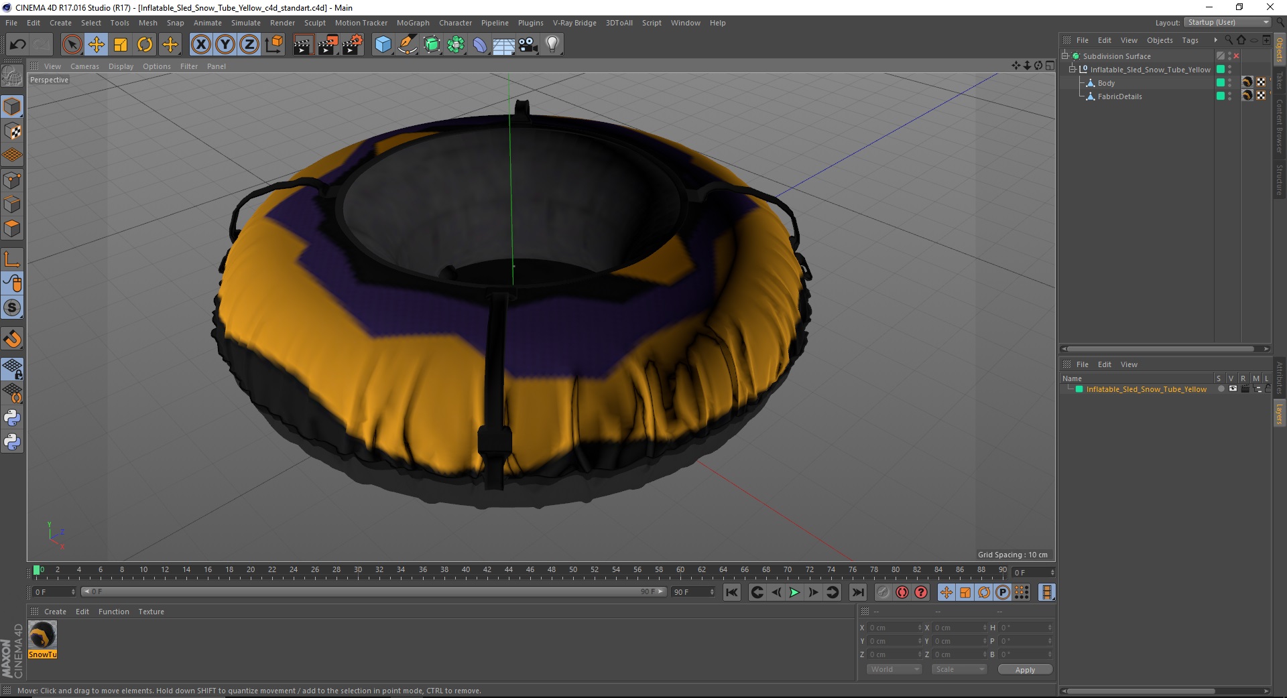The image size is (1287, 698).
Task: Open the Deformer objects icon
Action: [480, 45]
